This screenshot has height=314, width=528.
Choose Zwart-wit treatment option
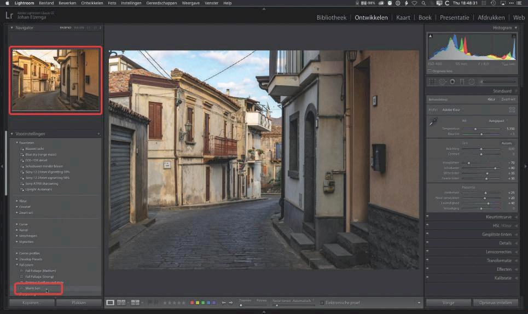coord(508,99)
